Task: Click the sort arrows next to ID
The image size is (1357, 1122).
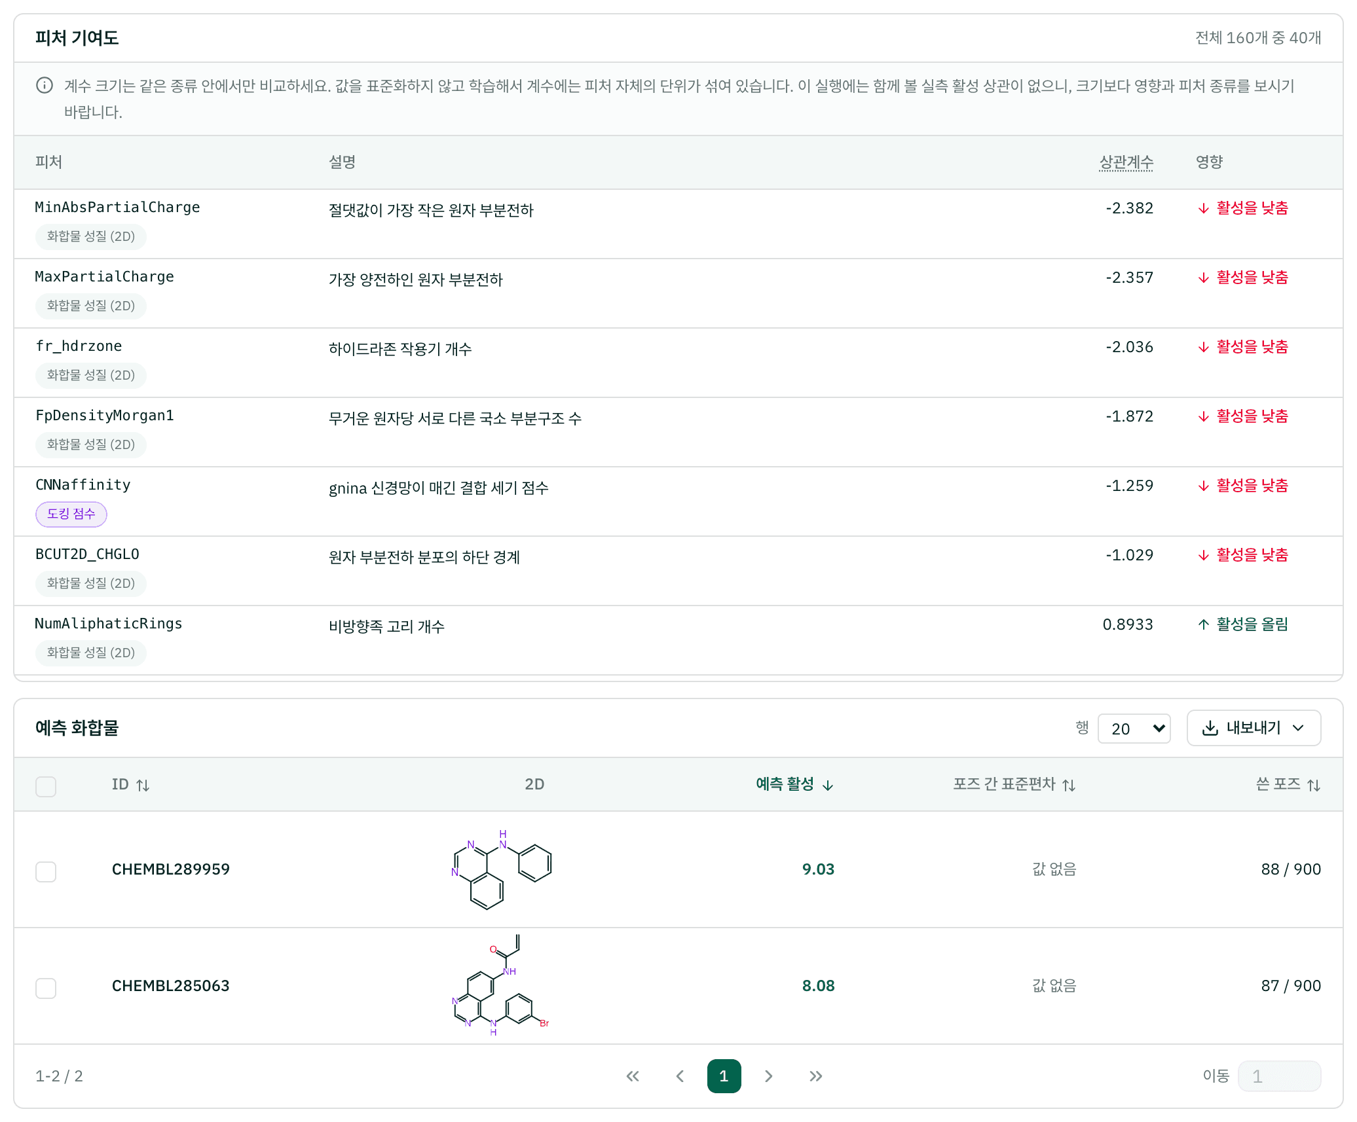Action: coord(143,785)
